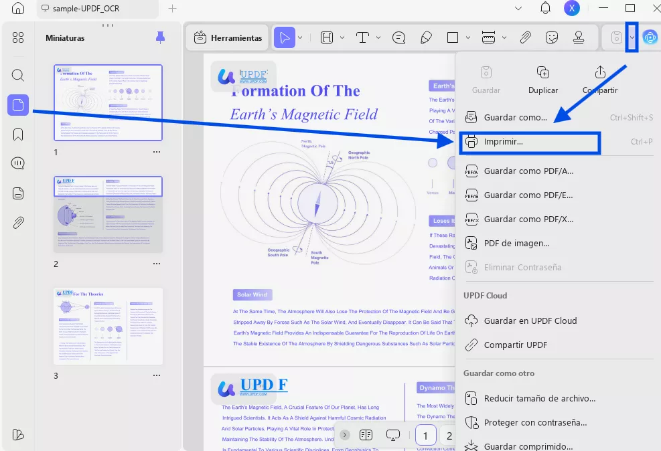This screenshot has height=451, width=661.
Task: Open the bookmarks icon in left sidebar
Action: [17, 134]
